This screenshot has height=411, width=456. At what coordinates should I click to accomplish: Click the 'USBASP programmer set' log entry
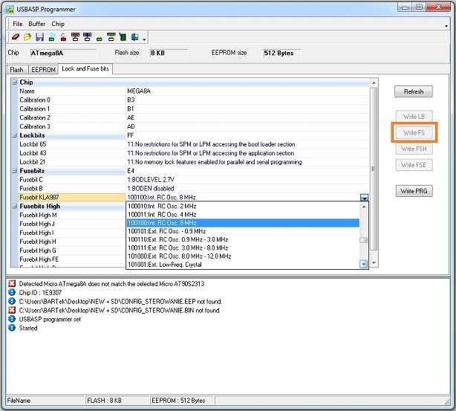click(50, 320)
